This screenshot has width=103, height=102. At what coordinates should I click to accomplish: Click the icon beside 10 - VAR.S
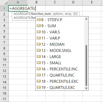coord(39,32)
